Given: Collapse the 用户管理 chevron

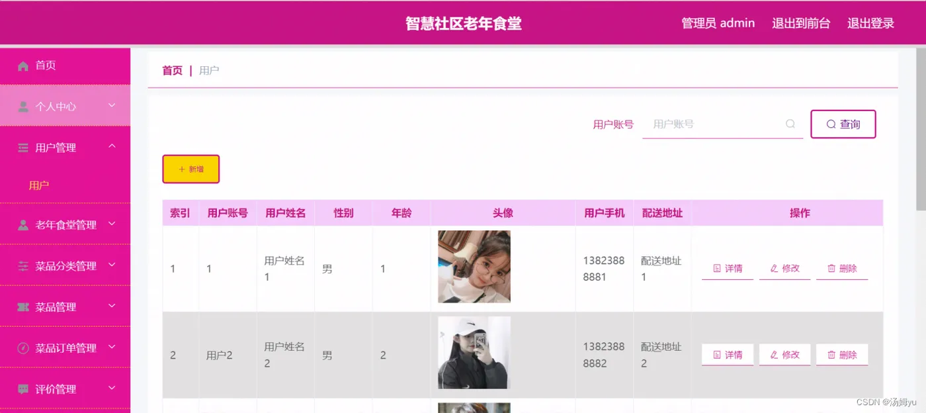Looking at the screenshot, I should (x=112, y=146).
